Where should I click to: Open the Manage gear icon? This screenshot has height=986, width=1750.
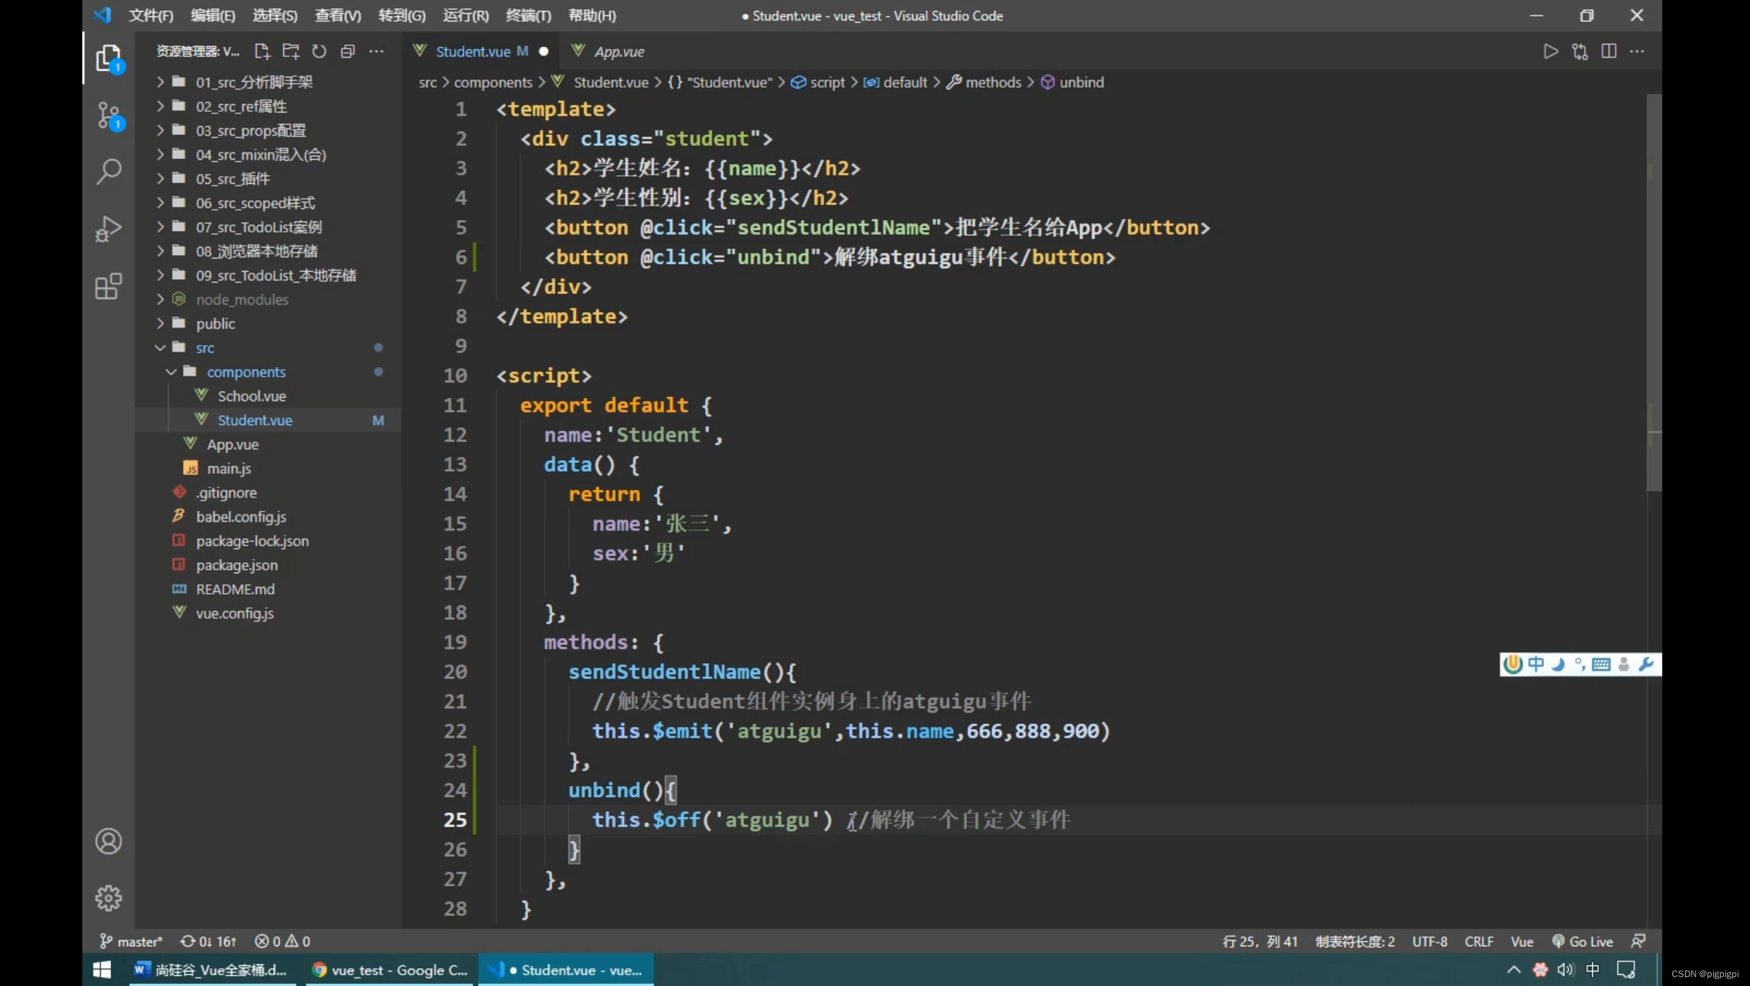click(x=108, y=898)
